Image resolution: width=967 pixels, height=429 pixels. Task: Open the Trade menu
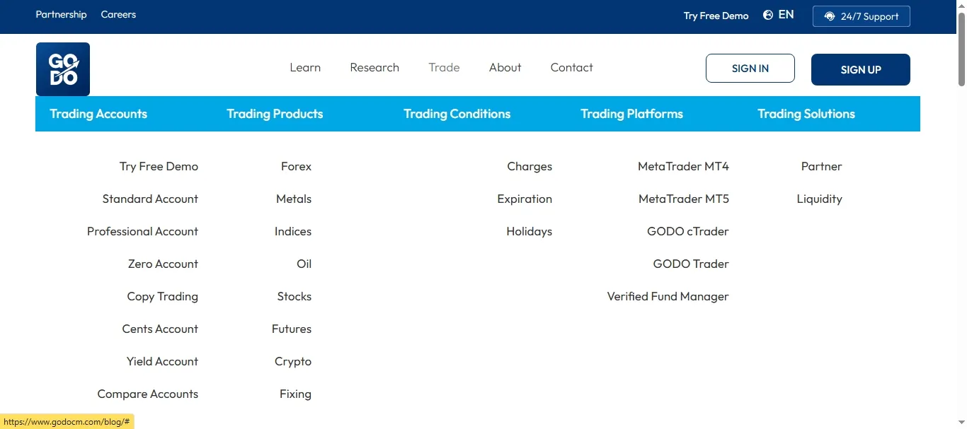tap(444, 68)
